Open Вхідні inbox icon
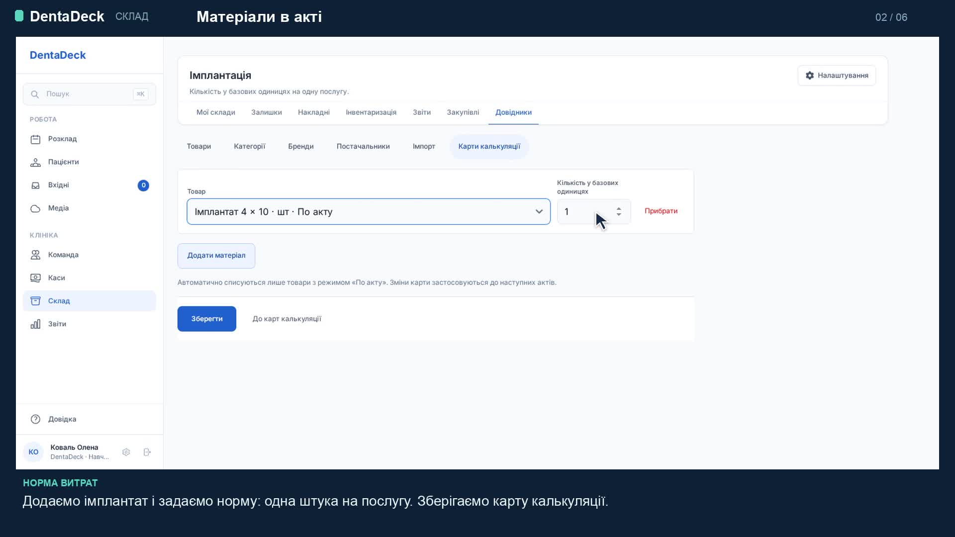This screenshot has height=537, width=955. [35, 185]
